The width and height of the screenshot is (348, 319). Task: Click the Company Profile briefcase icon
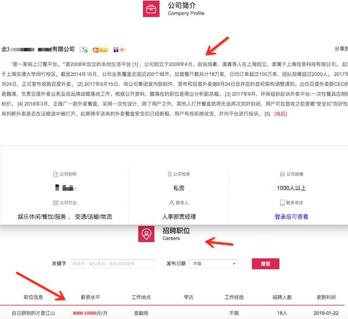tap(151, 9)
